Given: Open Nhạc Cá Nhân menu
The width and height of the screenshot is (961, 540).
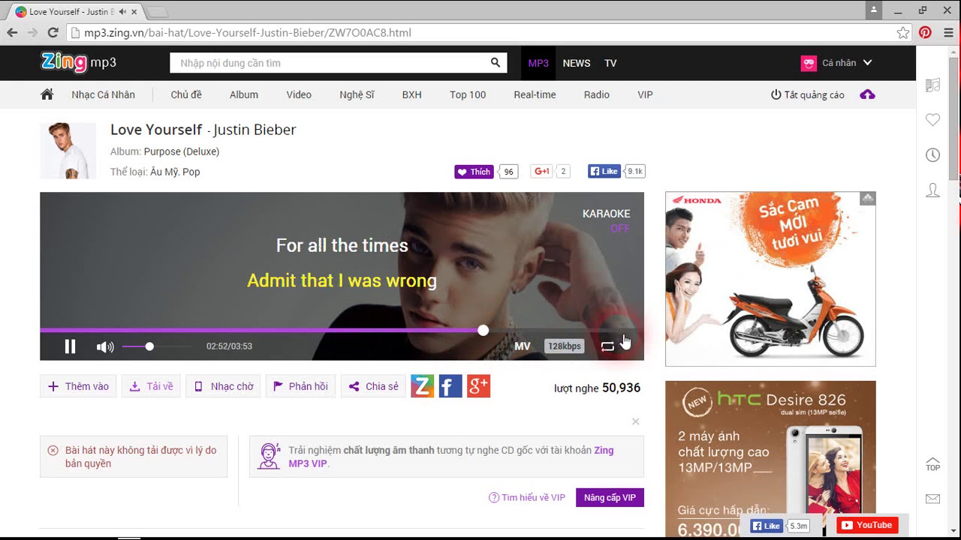Looking at the screenshot, I should point(103,94).
